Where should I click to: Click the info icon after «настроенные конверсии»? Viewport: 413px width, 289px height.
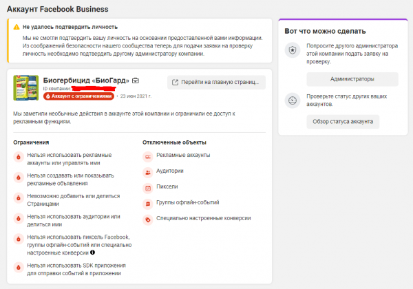coord(92,253)
